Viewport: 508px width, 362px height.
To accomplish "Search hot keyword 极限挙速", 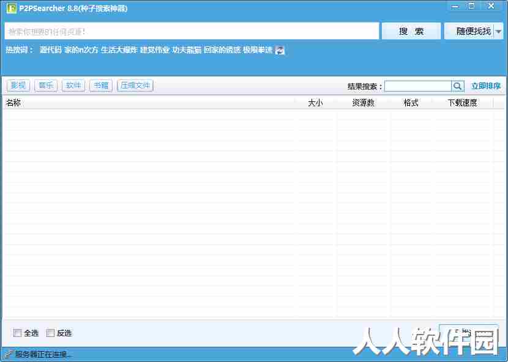I will 258,50.
